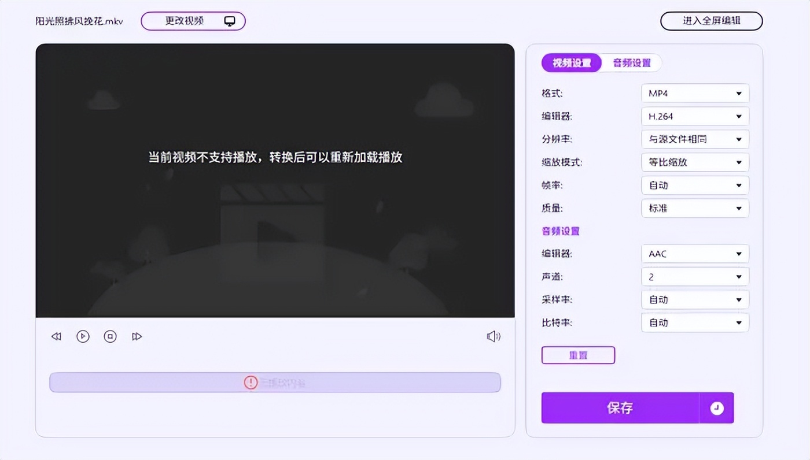Click the fast-forward icon
The width and height of the screenshot is (810, 460).
coord(137,336)
